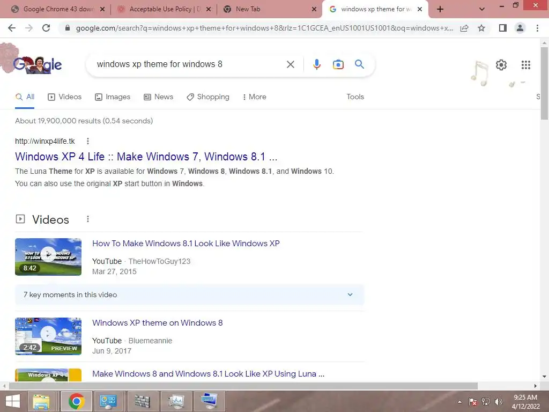Click the volume speaker tray icon
Viewport: 549px width, 412px height.
coord(499,402)
